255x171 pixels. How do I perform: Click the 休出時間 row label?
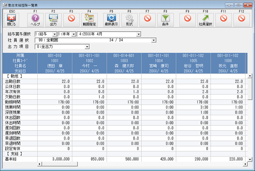[13, 123]
